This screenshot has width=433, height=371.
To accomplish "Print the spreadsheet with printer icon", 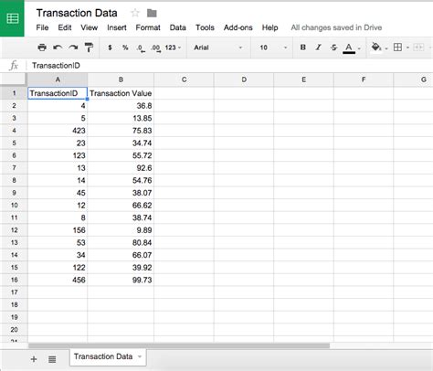I will pyautogui.click(x=42, y=48).
